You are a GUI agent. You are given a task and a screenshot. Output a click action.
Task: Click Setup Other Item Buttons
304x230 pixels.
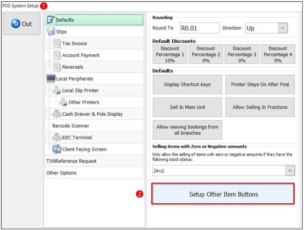pos(223,194)
